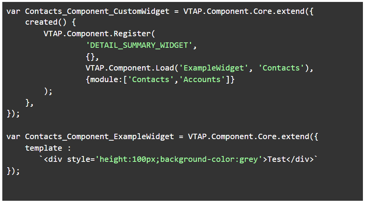Click the module key in the options object

pyautogui.click(x=102, y=80)
